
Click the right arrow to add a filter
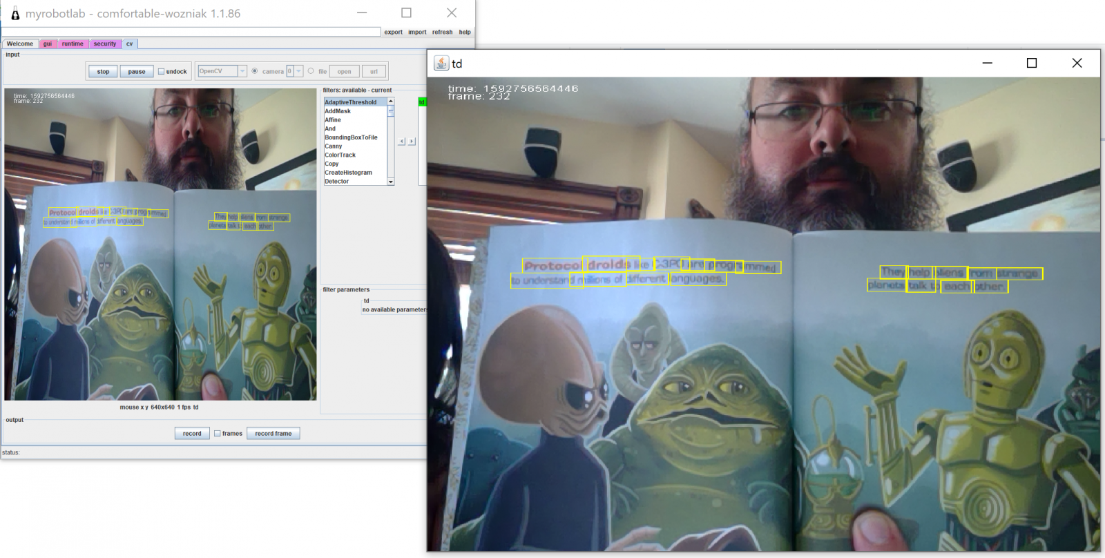click(412, 141)
